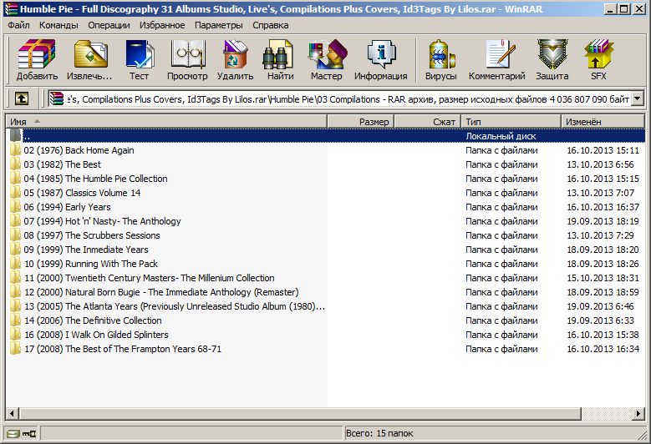This screenshot has height=444, width=651.
Task: Click the WinRAR icon in the title bar
Action: [x=11, y=8]
